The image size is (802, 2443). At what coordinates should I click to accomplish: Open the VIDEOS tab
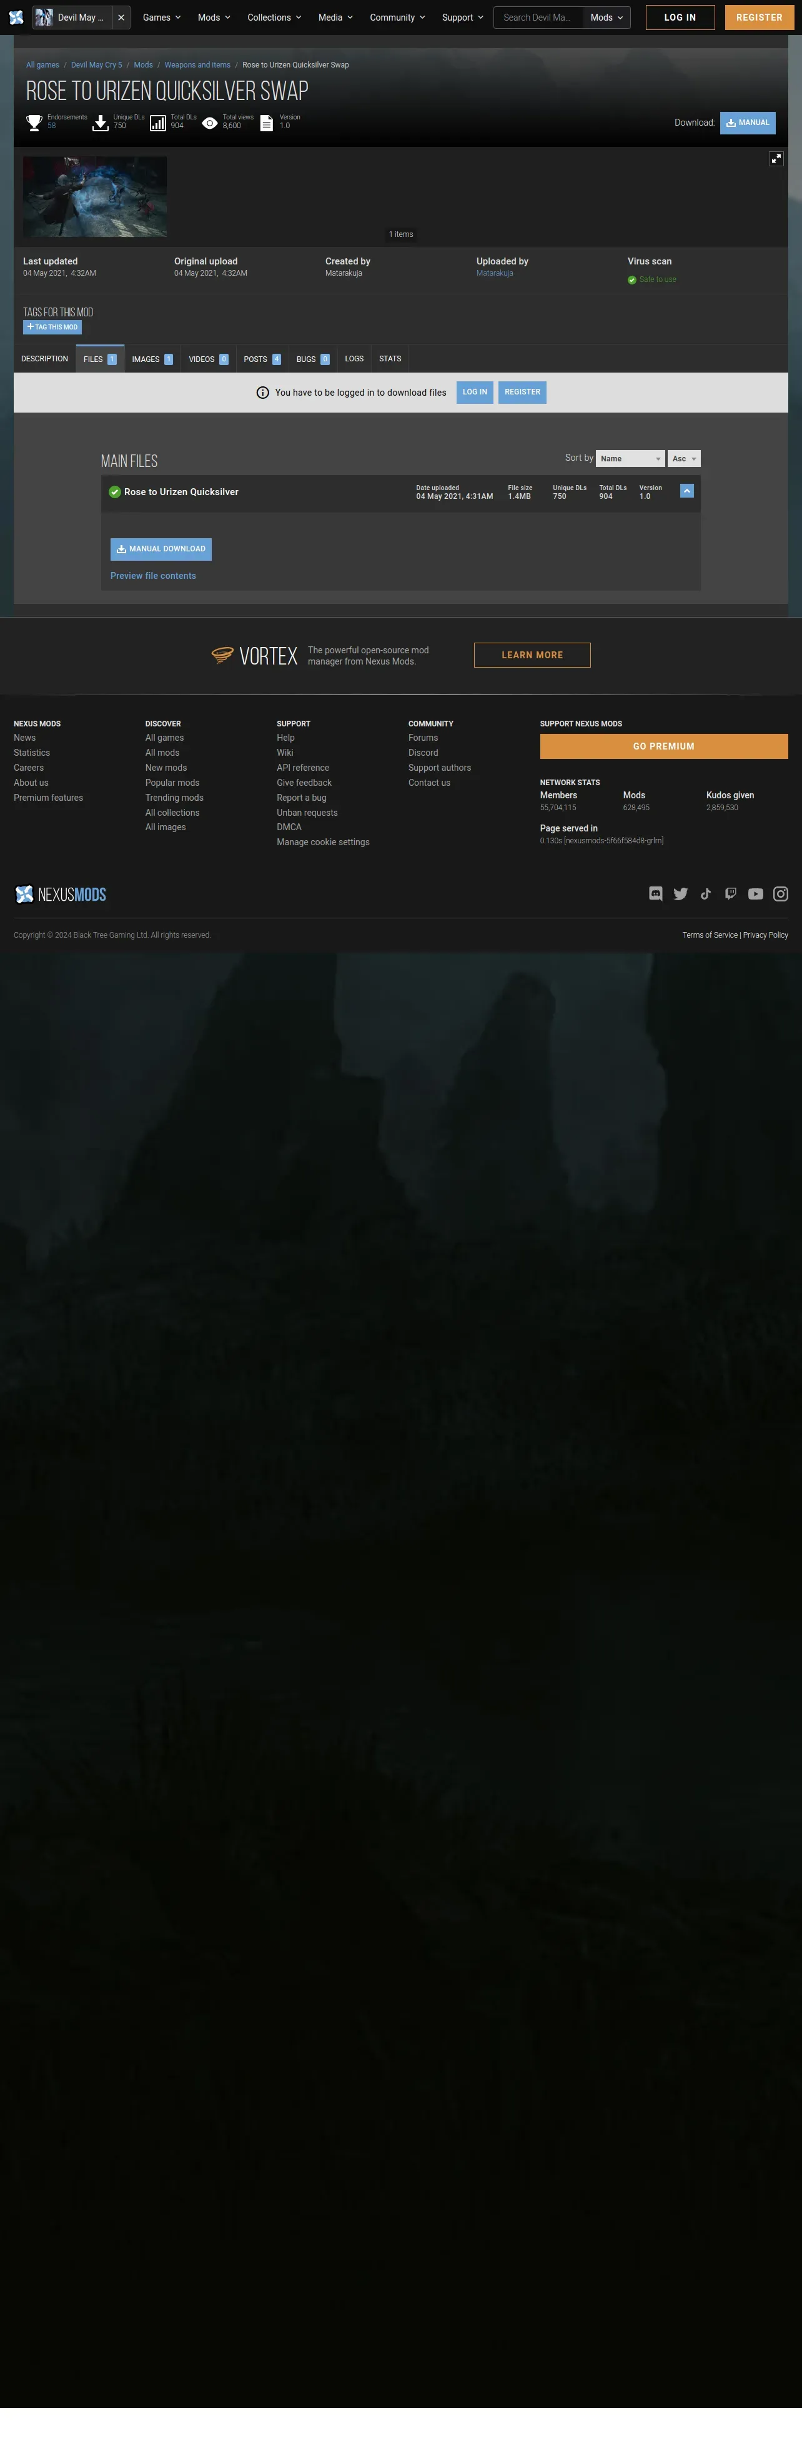207,358
